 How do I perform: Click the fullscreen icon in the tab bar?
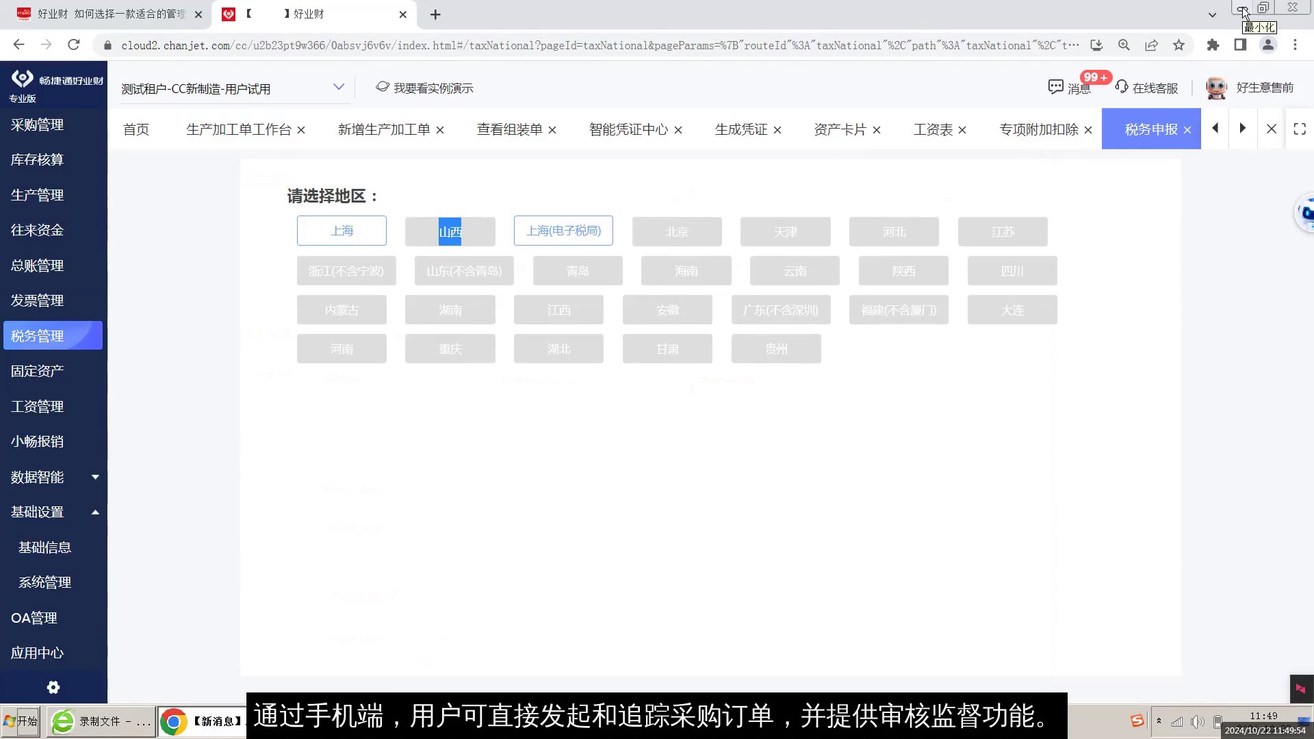tap(1300, 129)
